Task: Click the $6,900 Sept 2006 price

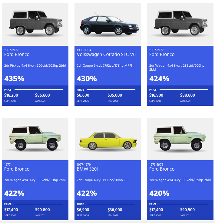Action: [x=83, y=210]
